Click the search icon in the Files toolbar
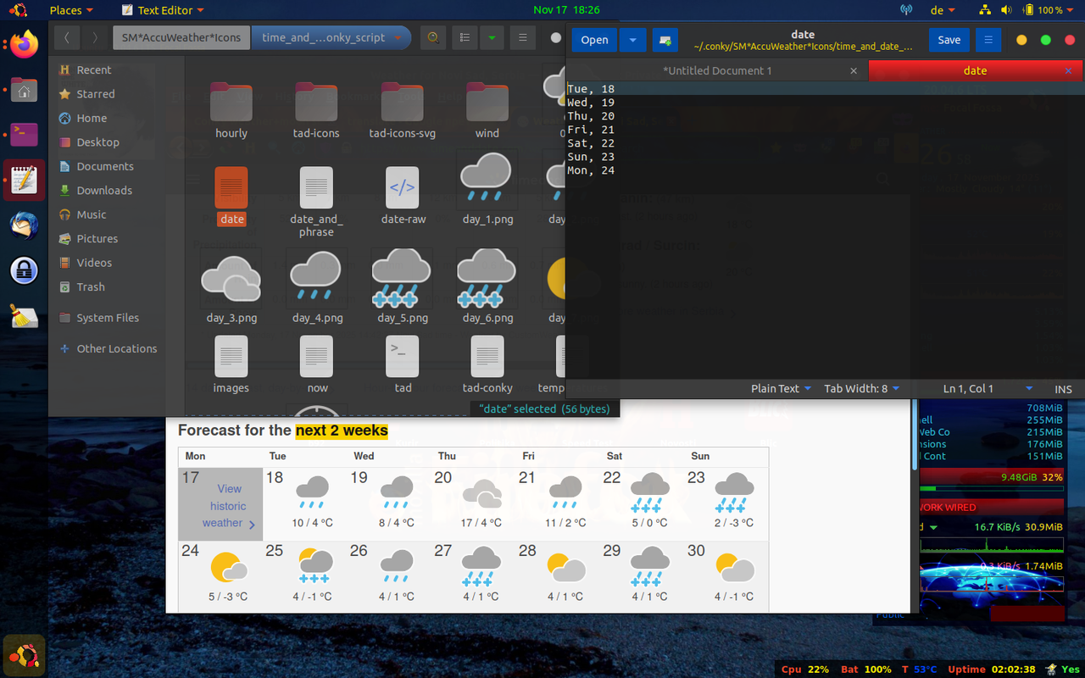This screenshot has height=678, width=1085. coord(433,37)
